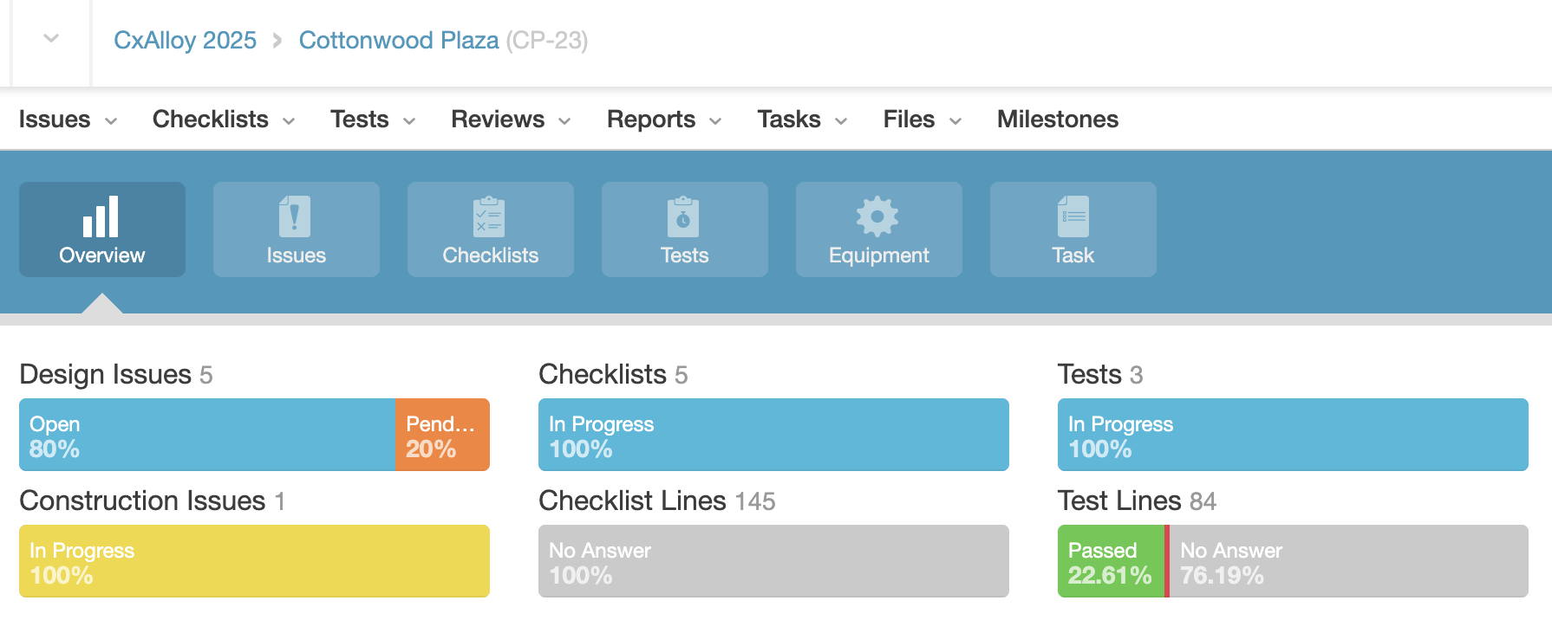Open the Task document list icon
This screenshot has width=1552, height=620.
[x=1073, y=217]
